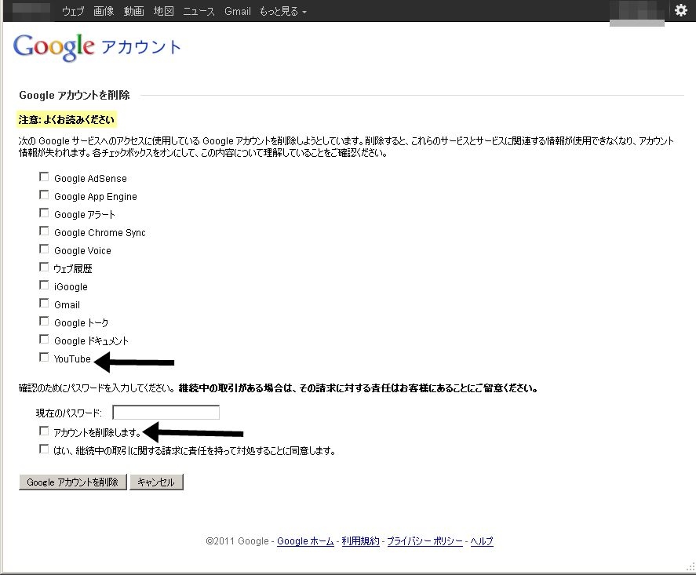
Task: Agree to the はい、継続中の取引 checkbox
Action: [x=44, y=449]
